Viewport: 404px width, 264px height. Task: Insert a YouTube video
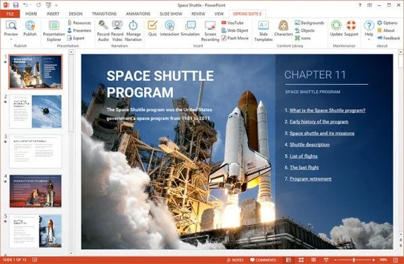pos(232,23)
